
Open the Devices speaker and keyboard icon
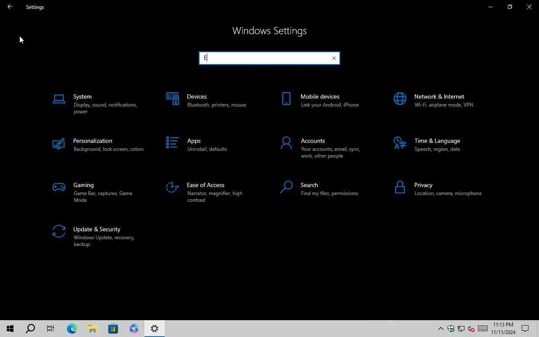click(173, 99)
